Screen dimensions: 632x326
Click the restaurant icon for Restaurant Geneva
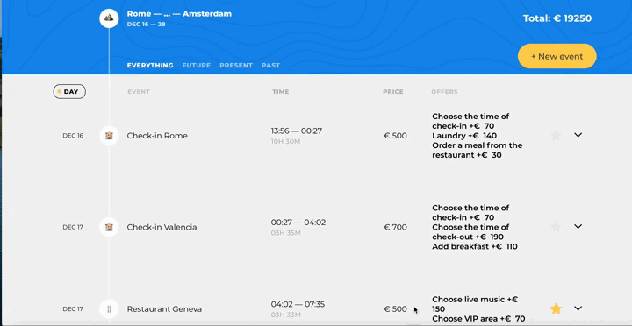click(109, 309)
